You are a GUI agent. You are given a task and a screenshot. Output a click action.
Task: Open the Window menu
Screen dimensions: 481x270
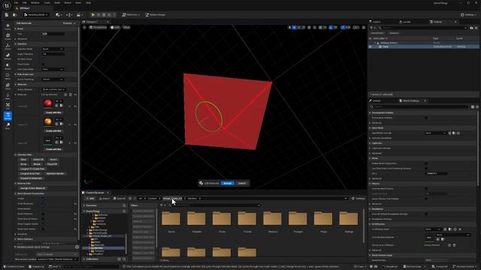[x=35, y=3]
